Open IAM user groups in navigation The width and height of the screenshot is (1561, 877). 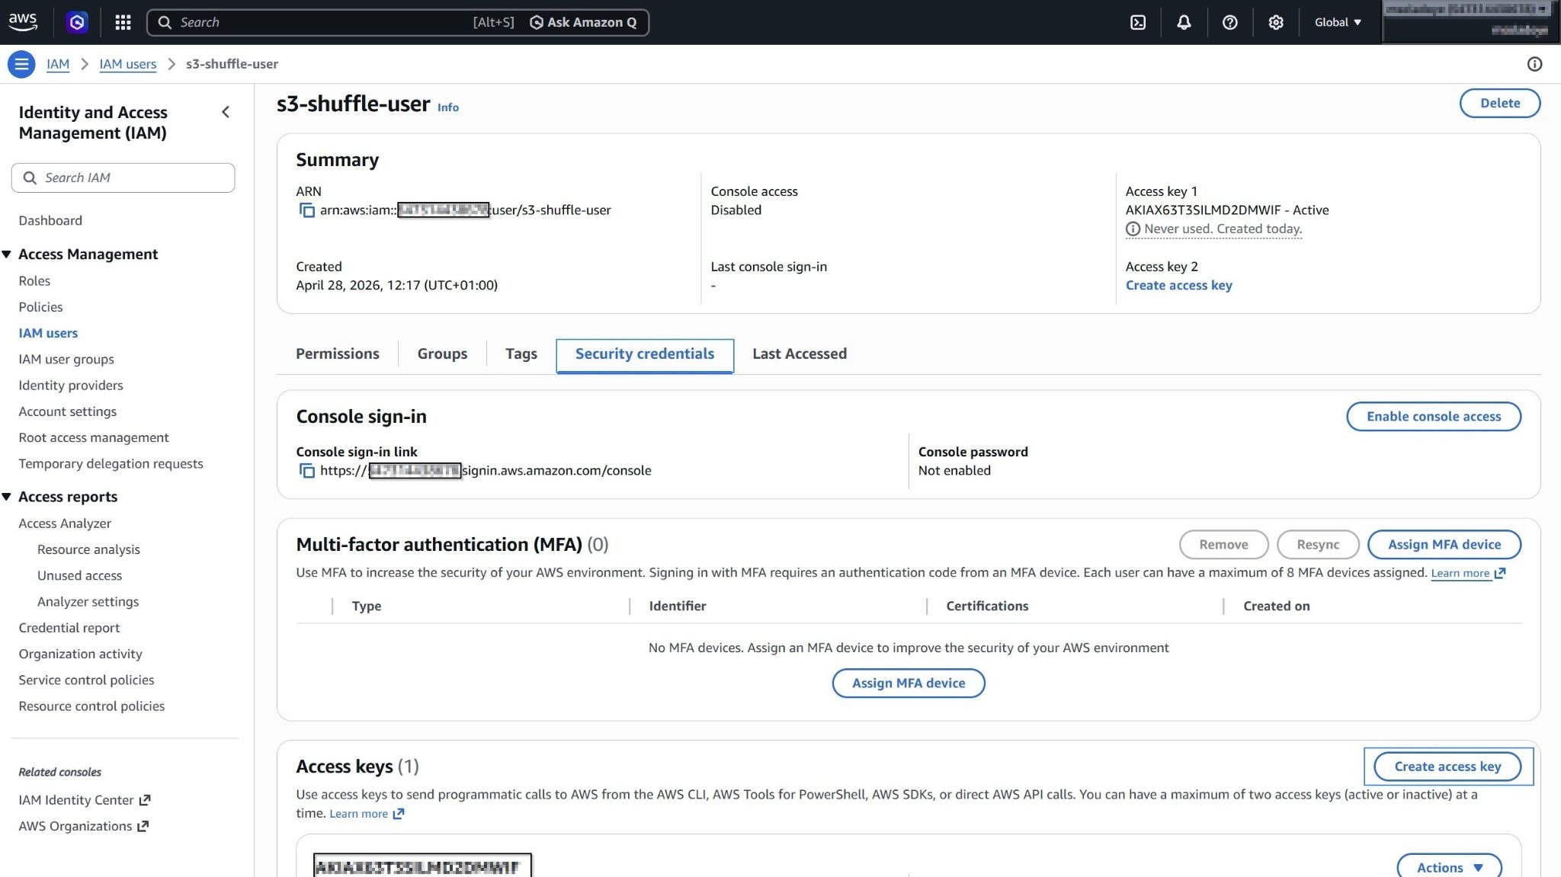point(66,359)
